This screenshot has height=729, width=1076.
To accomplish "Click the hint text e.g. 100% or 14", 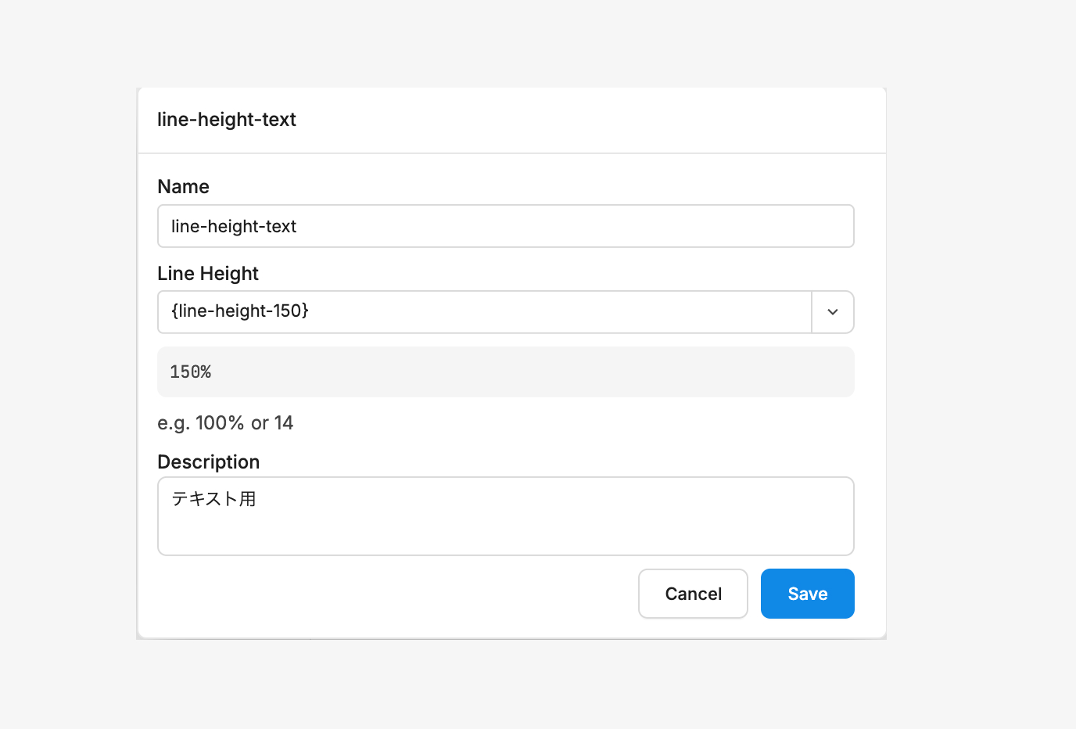I will (225, 423).
